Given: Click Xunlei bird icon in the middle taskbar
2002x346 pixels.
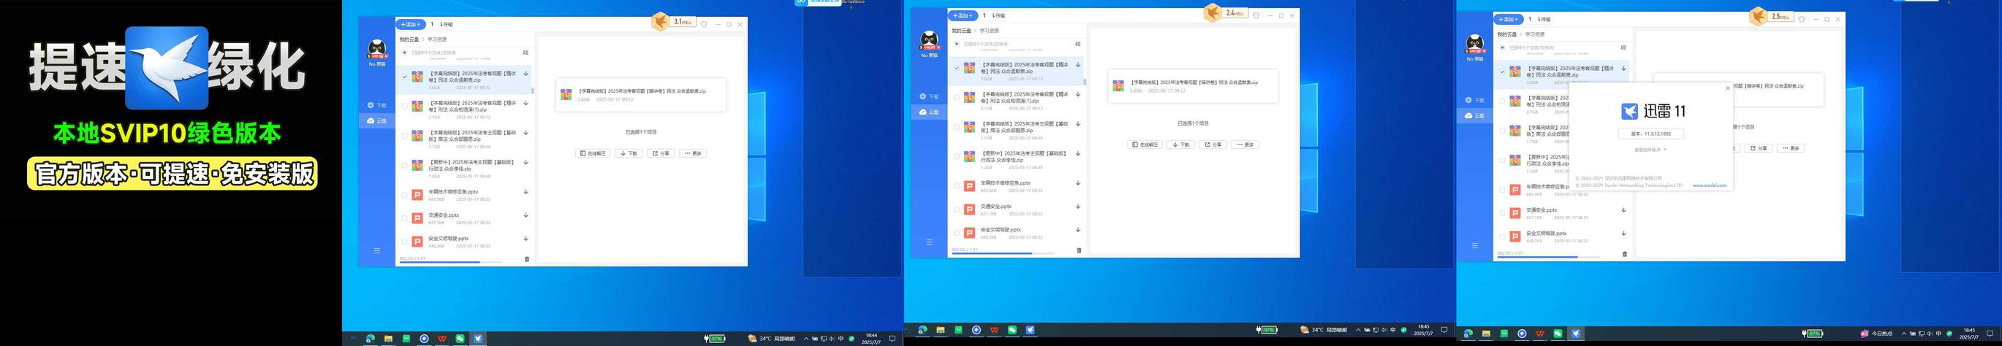Looking at the screenshot, I should [1031, 331].
